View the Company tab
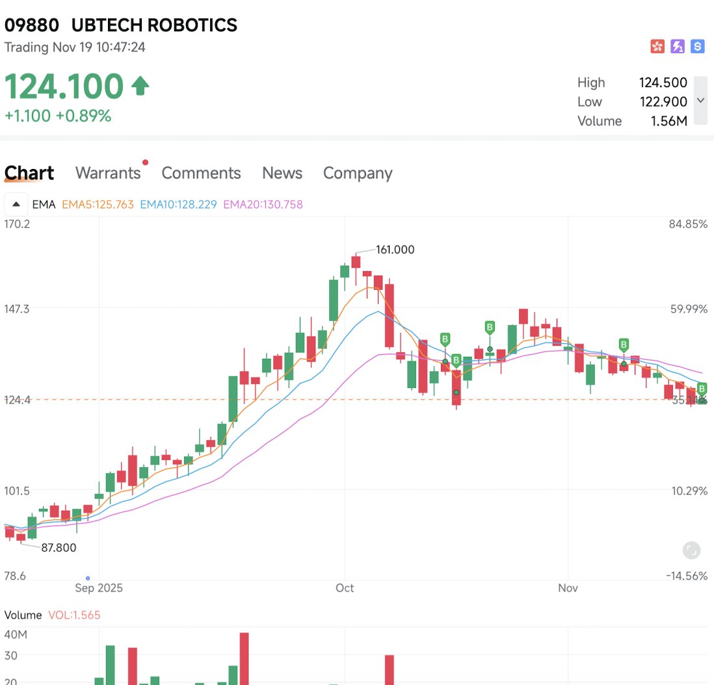Screen dimensions: 714x685 (x=358, y=173)
